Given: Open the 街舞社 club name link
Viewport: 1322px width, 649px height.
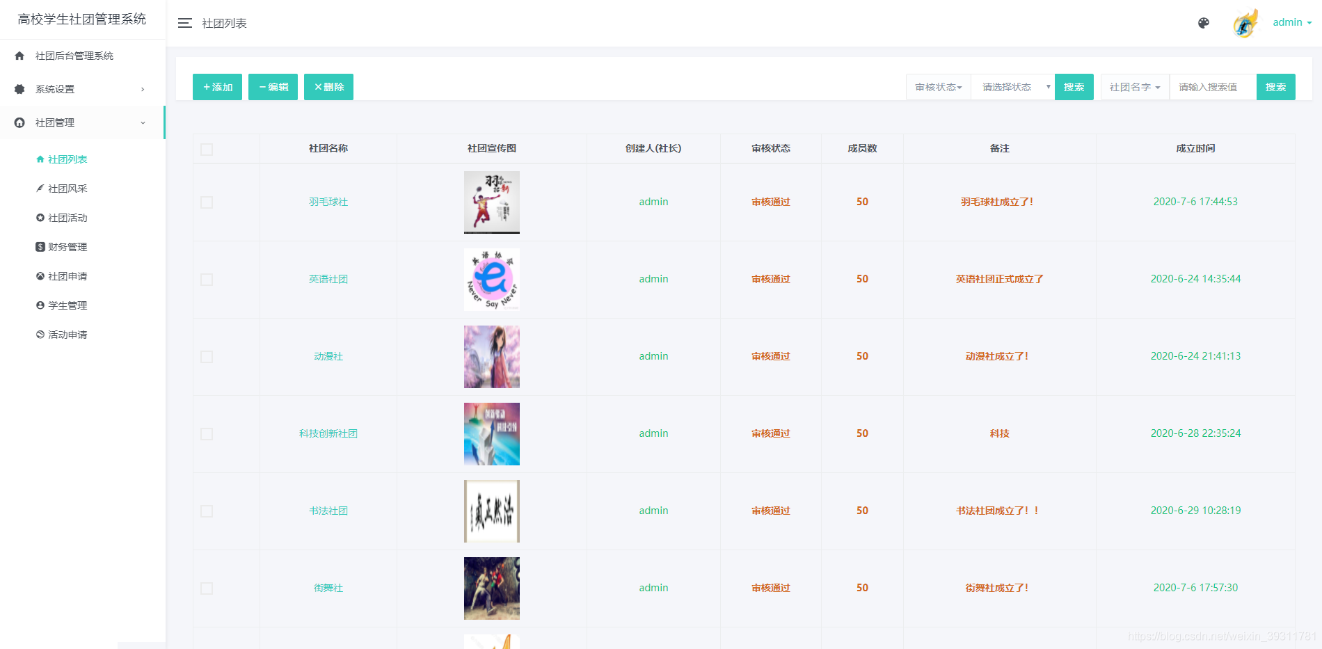Looking at the screenshot, I should click(x=328, y=588).
